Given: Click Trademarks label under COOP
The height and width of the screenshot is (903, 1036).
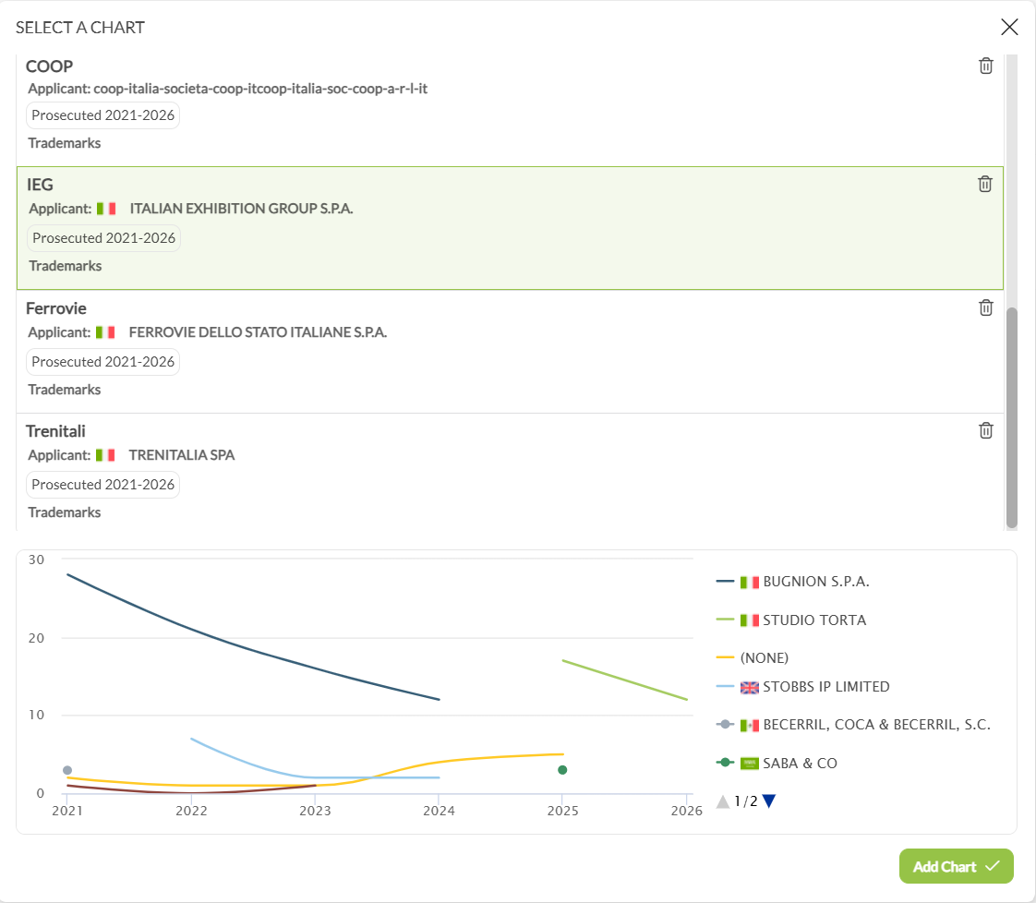Looking at the screenshot, I should tap(64, 143).
